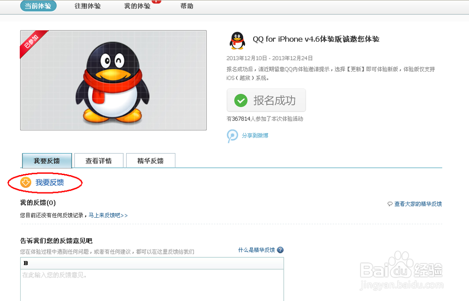Click the blue 我要反馈 link text
This screenshot has width=469, height=301.
point(50,183)
